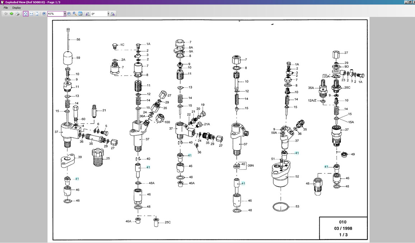The height and width of the screenshot is (243, 415).
Task: Click the grayed-out previous page arrow
Action: coord(6,14)
